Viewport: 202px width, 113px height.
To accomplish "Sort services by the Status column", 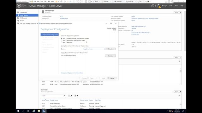I will tap(91, 100).
